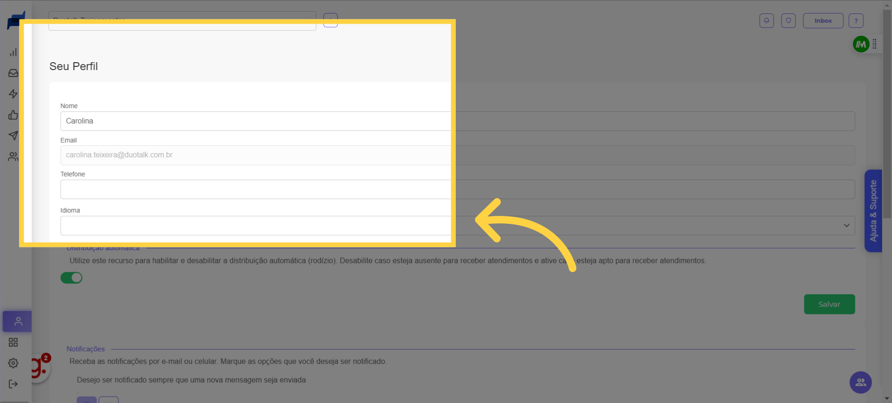This screenshot has height=403, width=892.
Task: Open the inbox tray icon in sidebar
Action: (x=13, y=73)
